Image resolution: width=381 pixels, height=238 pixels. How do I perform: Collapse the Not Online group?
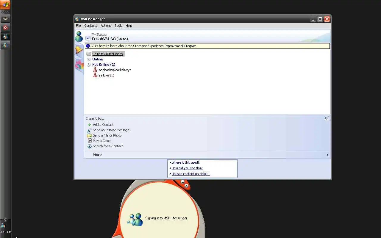(89, 65)
